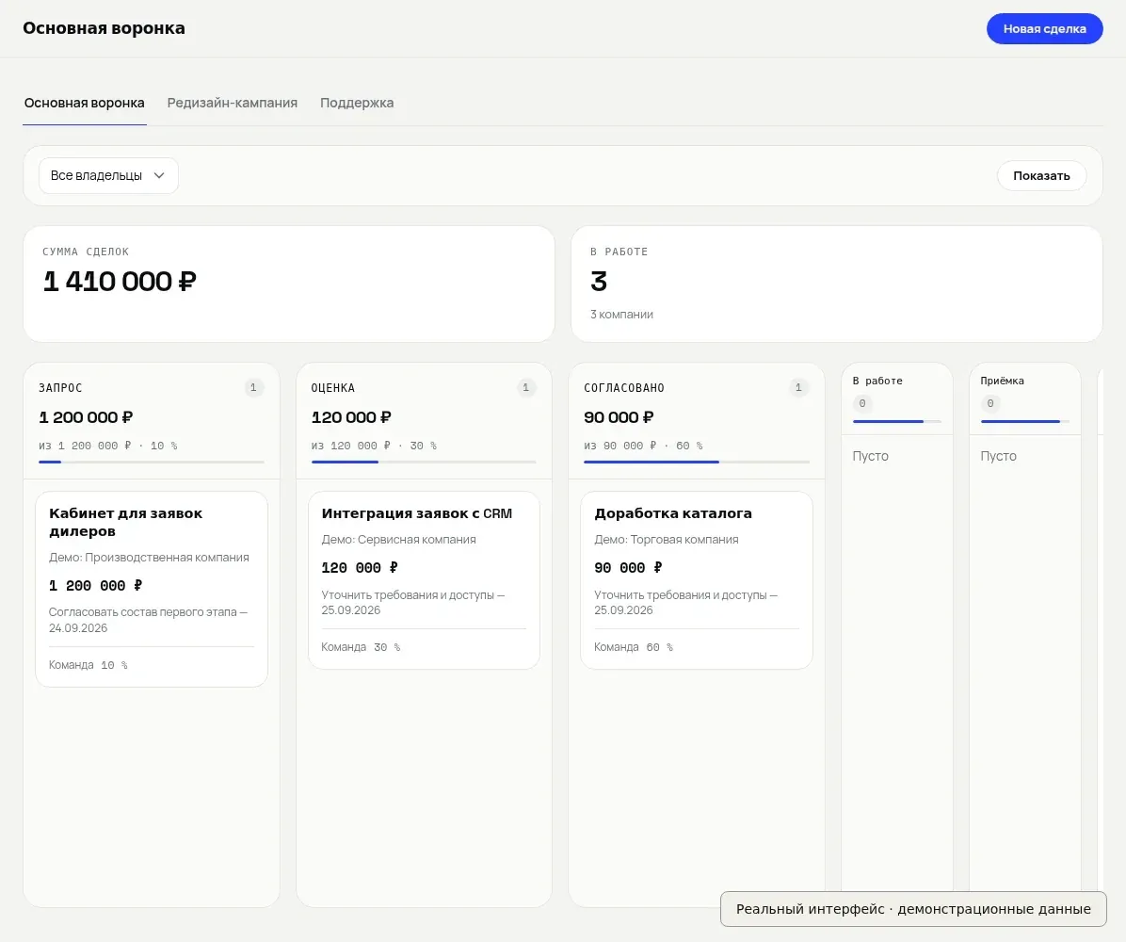Click из 1 200 000 ₽ · 10 % text
Screen dimensions: 1126x942
point(107,446)
